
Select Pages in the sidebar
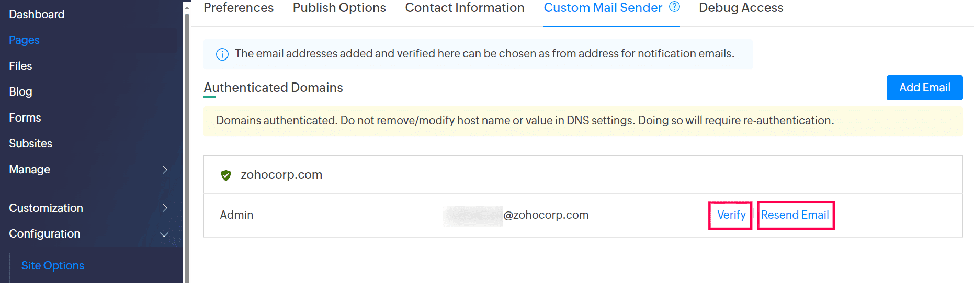[x=24, y=40]
